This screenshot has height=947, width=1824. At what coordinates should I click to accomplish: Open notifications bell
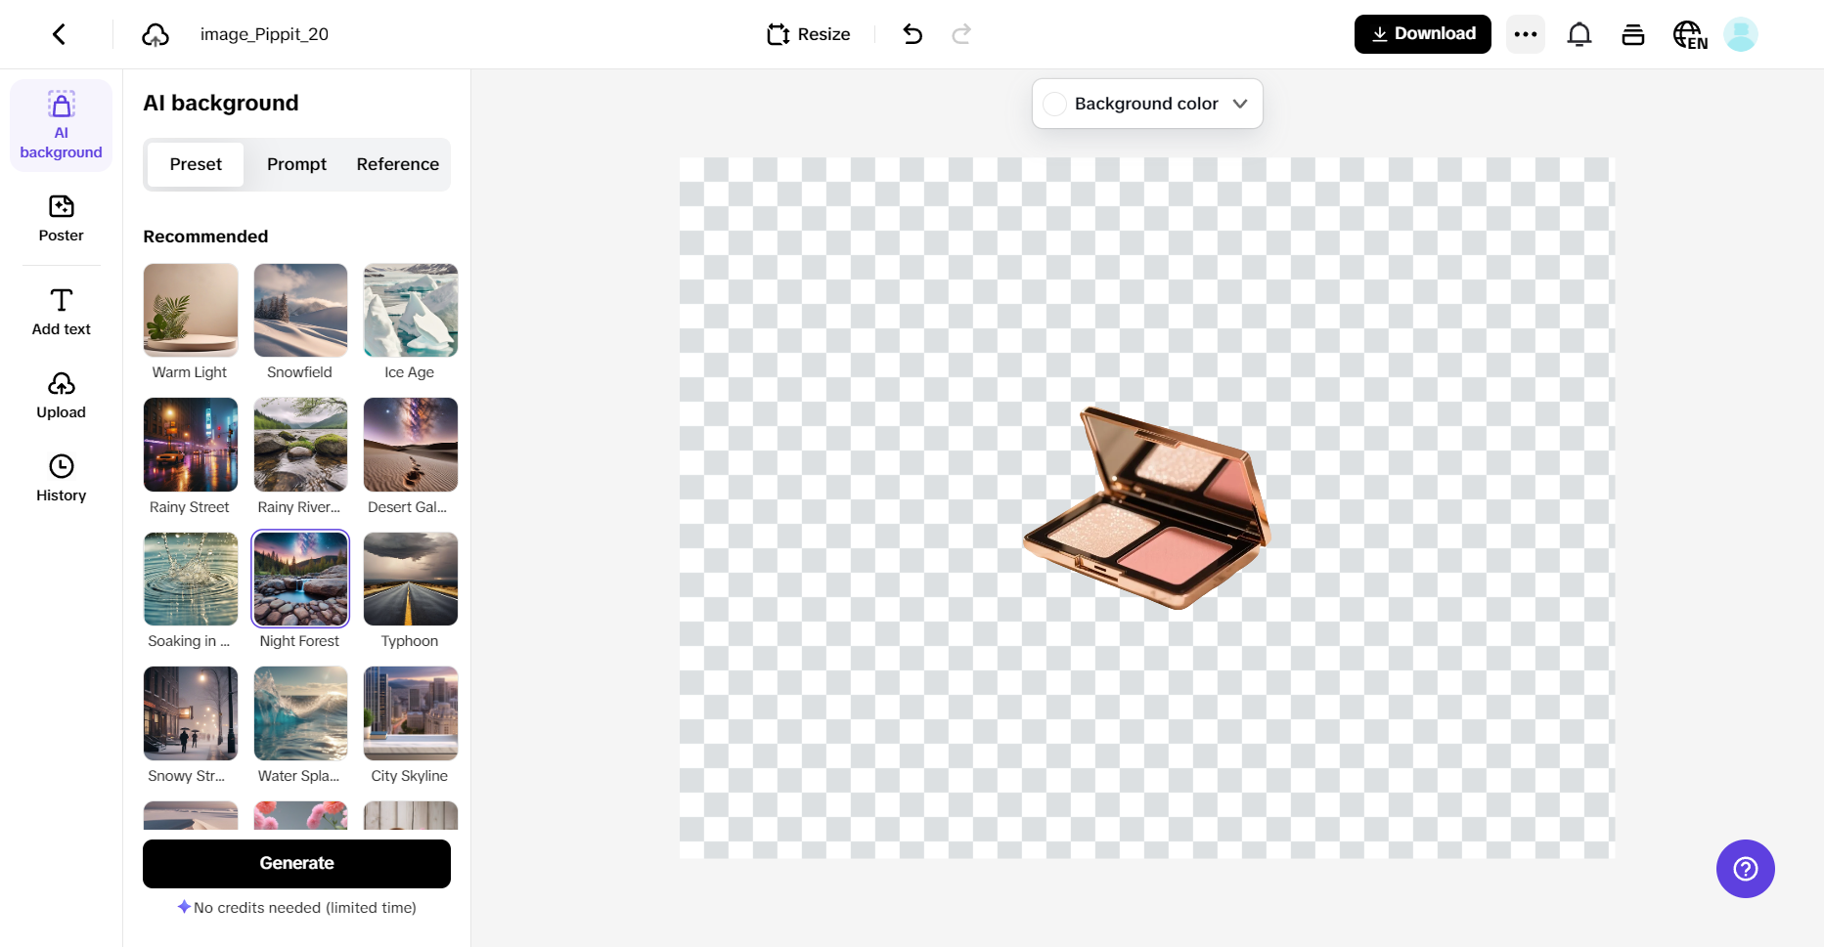1579,34
